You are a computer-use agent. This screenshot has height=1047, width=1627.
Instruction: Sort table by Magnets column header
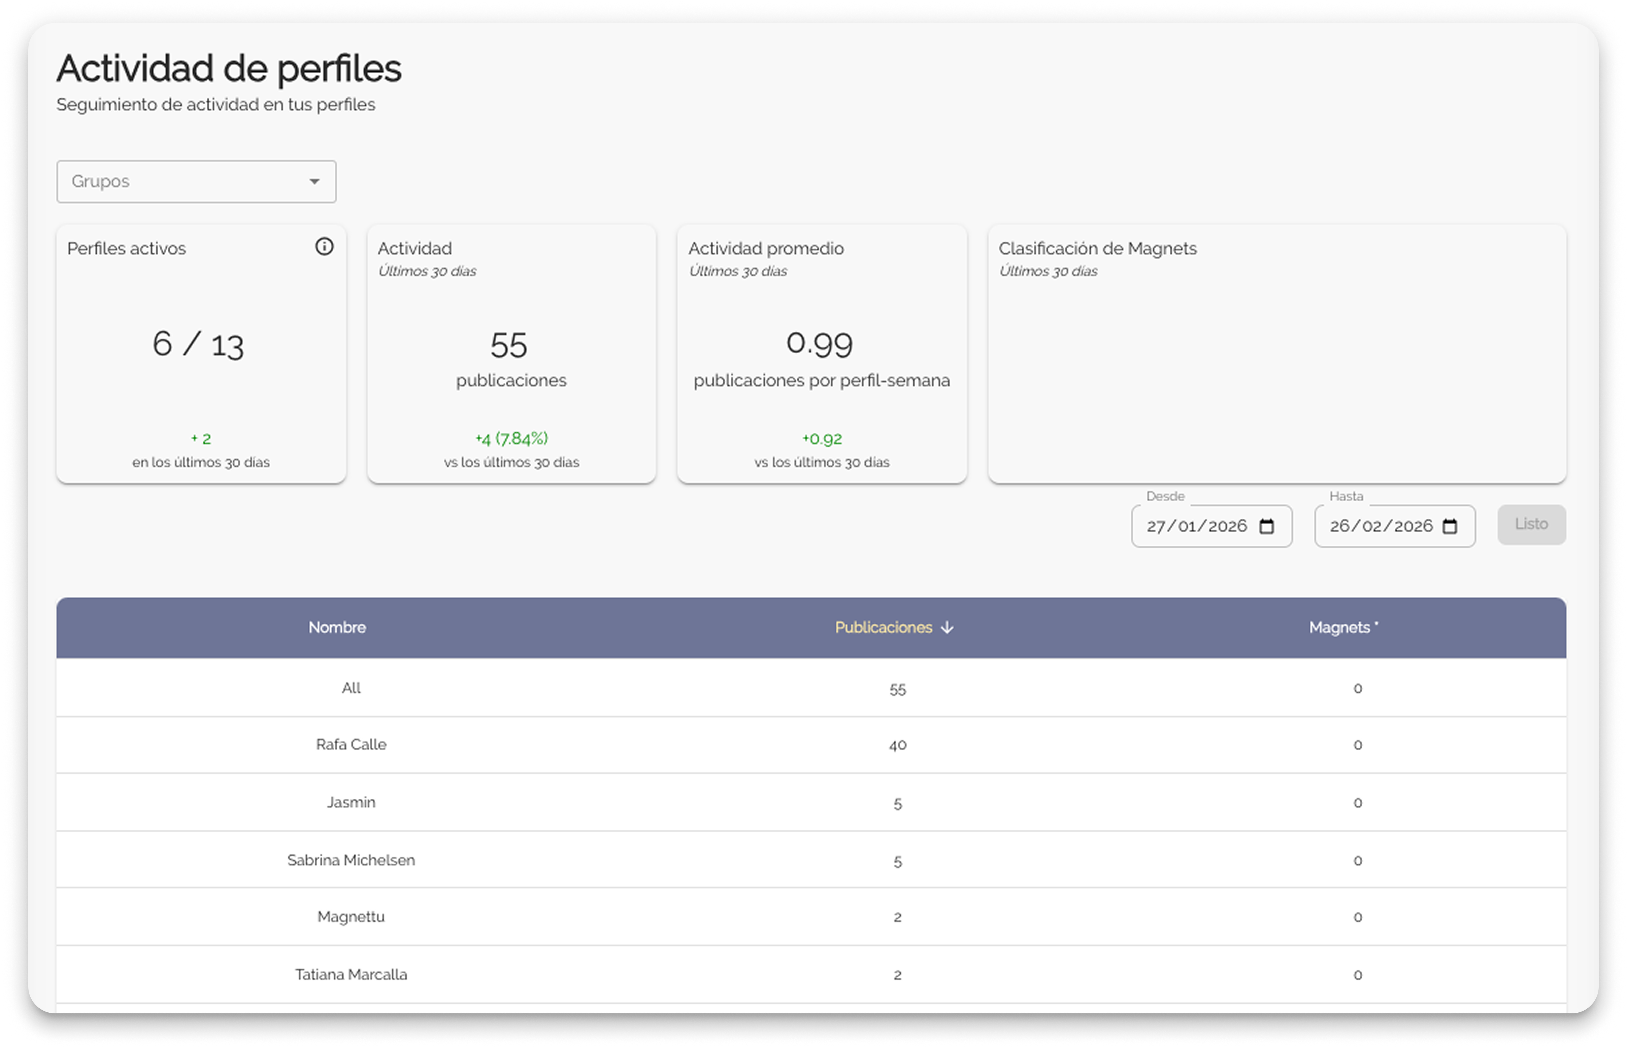(x=1339, y=627)
